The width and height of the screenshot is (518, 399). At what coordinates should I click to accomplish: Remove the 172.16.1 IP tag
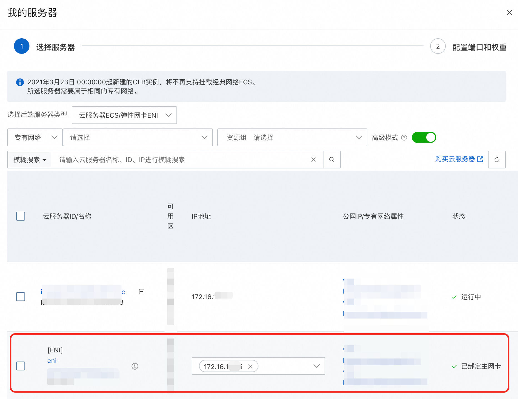tap(250, 367)
